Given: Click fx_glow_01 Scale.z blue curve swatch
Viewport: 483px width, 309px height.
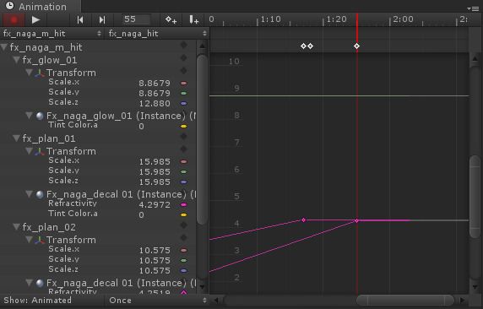Looking at the screenshot, I should click(x=183, y=104).
